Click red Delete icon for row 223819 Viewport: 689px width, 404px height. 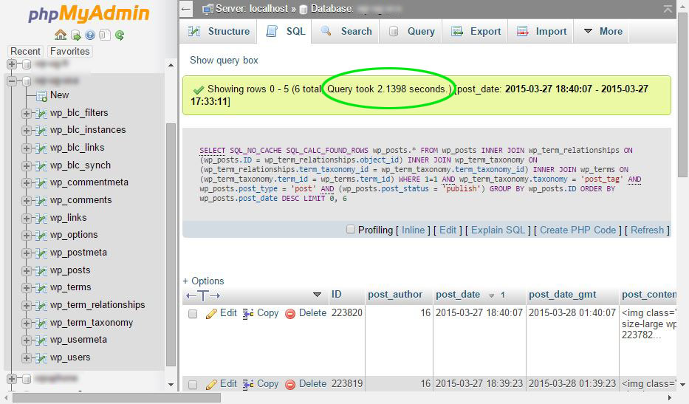pyautogui.click(x=290, y=384)
